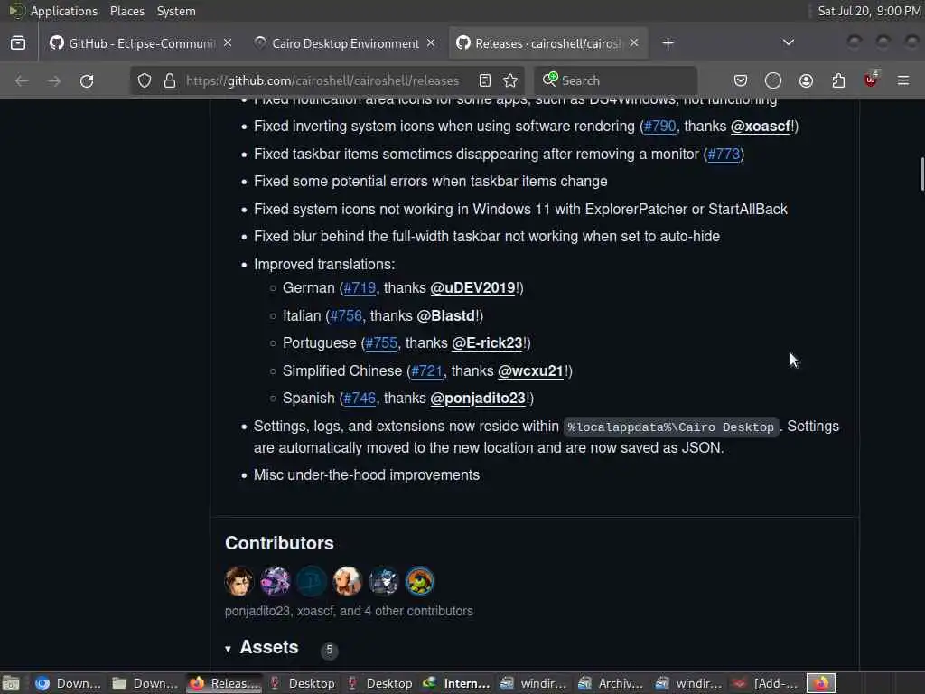925x694 pixels.
Task: Switch to first Down... taskbar window
Action: coord(68,683)
